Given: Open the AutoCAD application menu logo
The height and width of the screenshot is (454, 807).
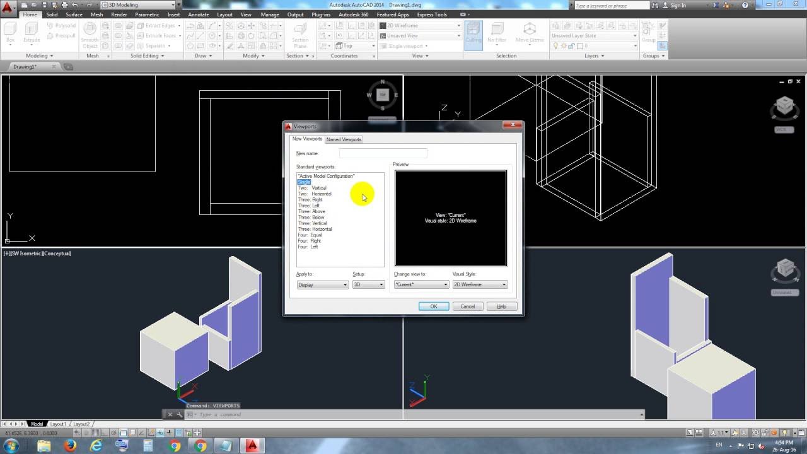Looking at the screenshot, I should coord(9,8).
